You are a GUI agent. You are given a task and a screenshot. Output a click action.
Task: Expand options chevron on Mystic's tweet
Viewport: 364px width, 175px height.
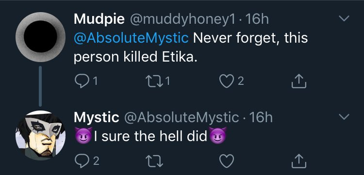(x=344, y=117)
